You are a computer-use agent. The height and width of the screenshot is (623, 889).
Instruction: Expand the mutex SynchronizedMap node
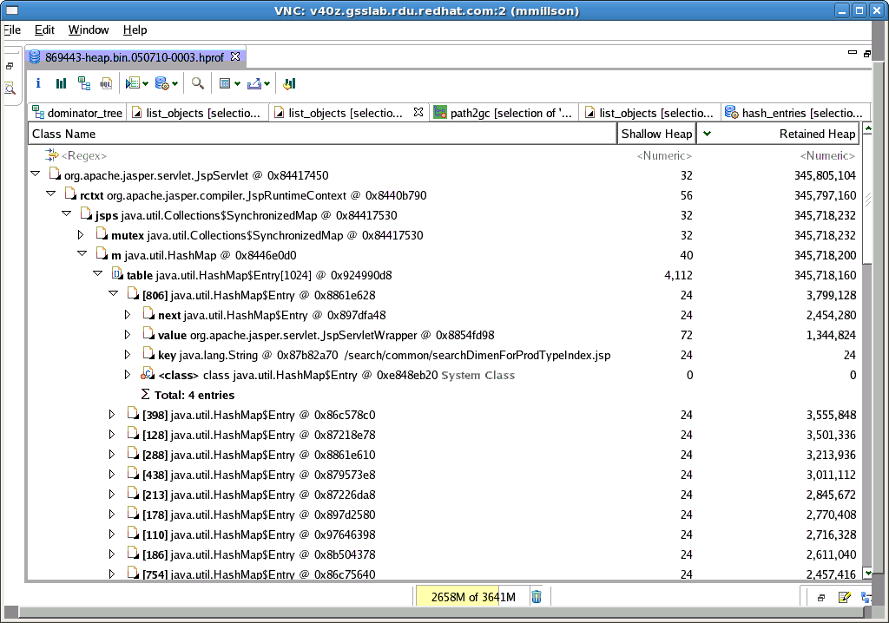point(82,234)
